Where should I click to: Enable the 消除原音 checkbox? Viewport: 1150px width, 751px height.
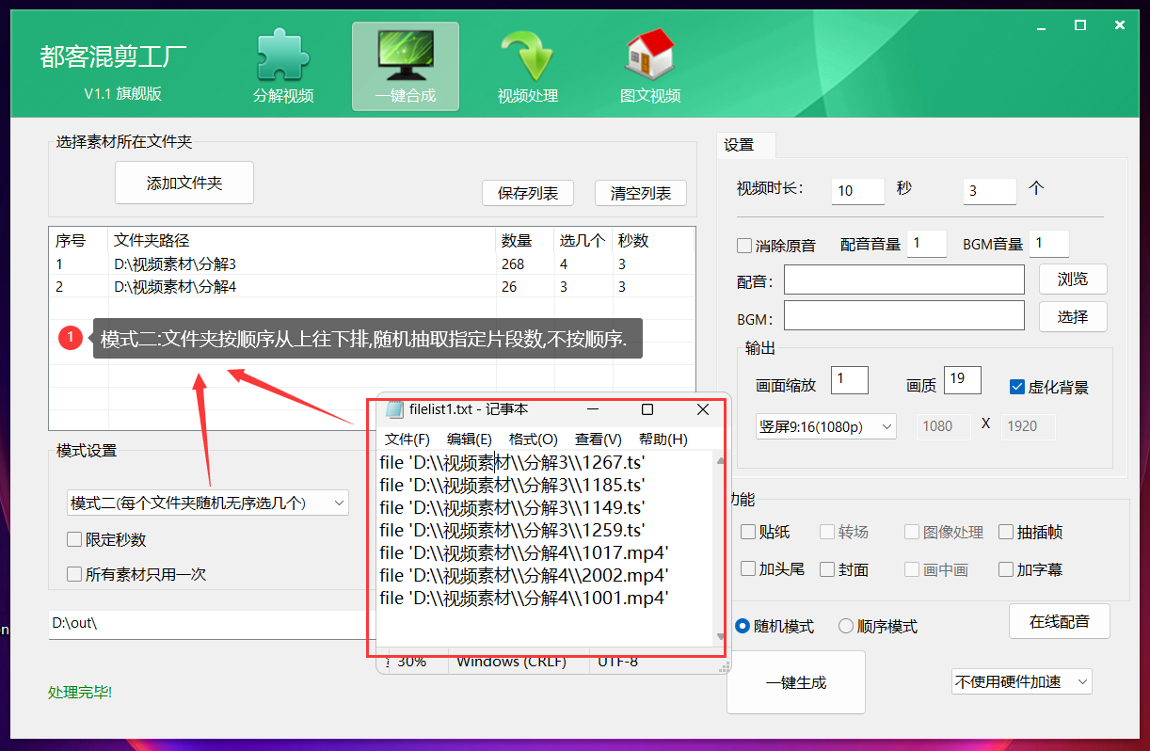pyautogui.click(x=745, y=246)
